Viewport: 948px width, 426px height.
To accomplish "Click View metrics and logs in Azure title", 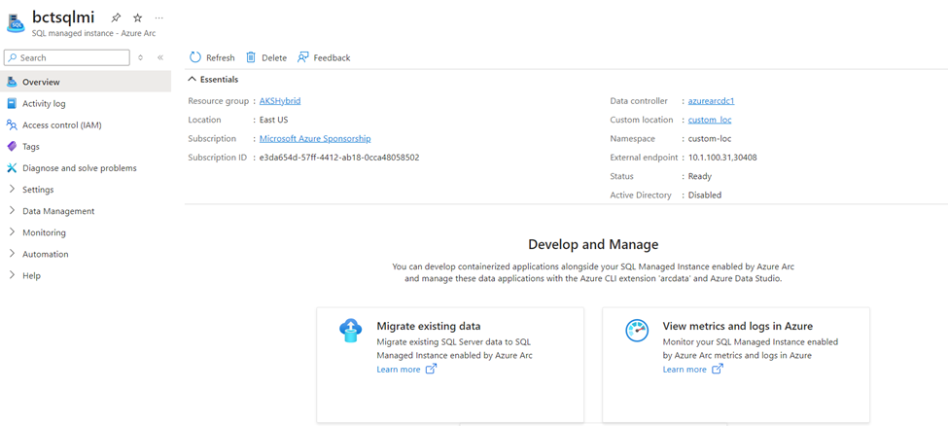I will click(738, 326).
